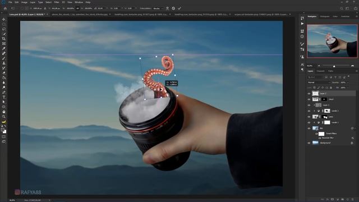Screen dimensions: 359x202
Task: Click the foreground/background color swatches
Action: 4,131
